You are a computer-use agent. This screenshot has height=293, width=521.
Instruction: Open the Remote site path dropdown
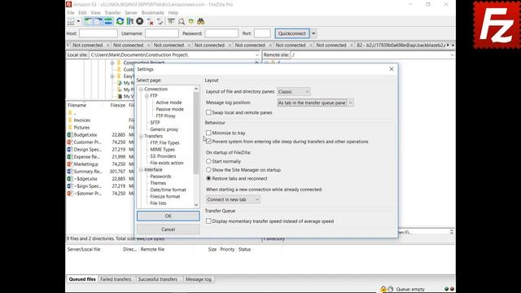452,55
